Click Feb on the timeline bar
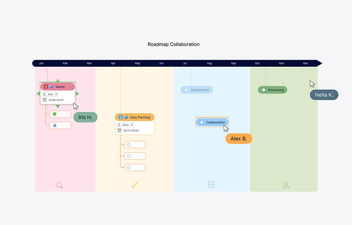This screenshot has width=352, height=225. point(65,63)
